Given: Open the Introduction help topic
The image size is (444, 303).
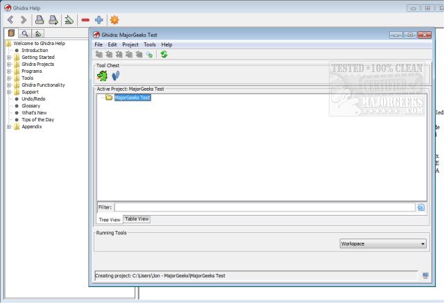Looking at the screenshot, I should click(x=35, y=50).
